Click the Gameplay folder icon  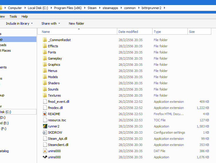(45, 58)
